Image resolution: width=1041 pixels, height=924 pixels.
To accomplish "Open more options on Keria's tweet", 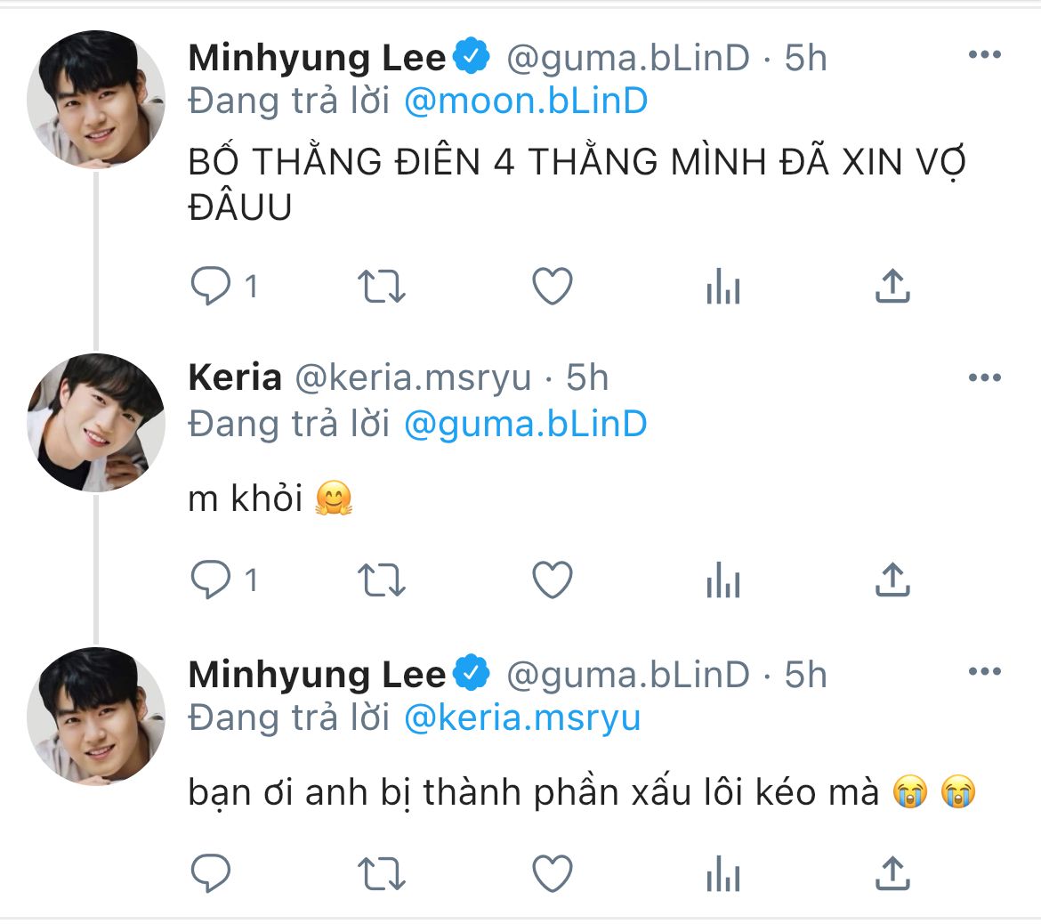I will point(984,377).
